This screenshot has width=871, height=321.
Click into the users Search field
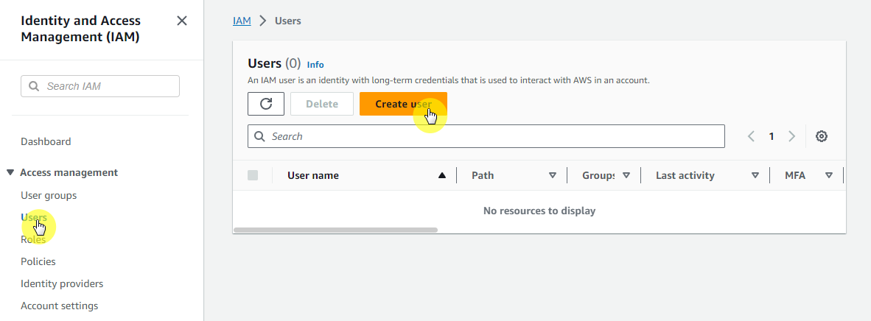pos(486,136)
